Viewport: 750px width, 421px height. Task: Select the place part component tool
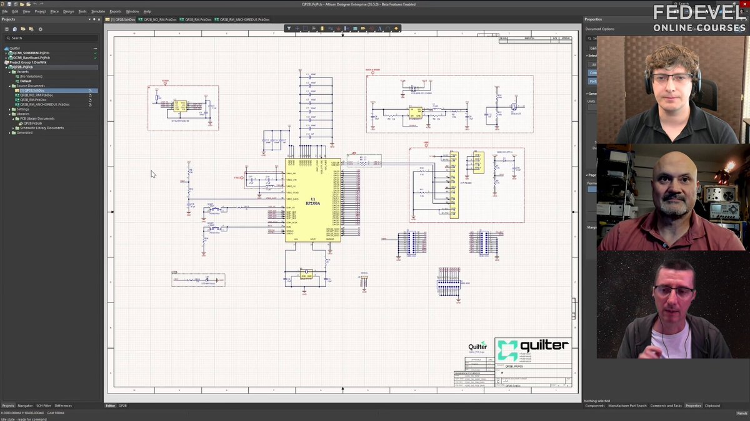322,28
